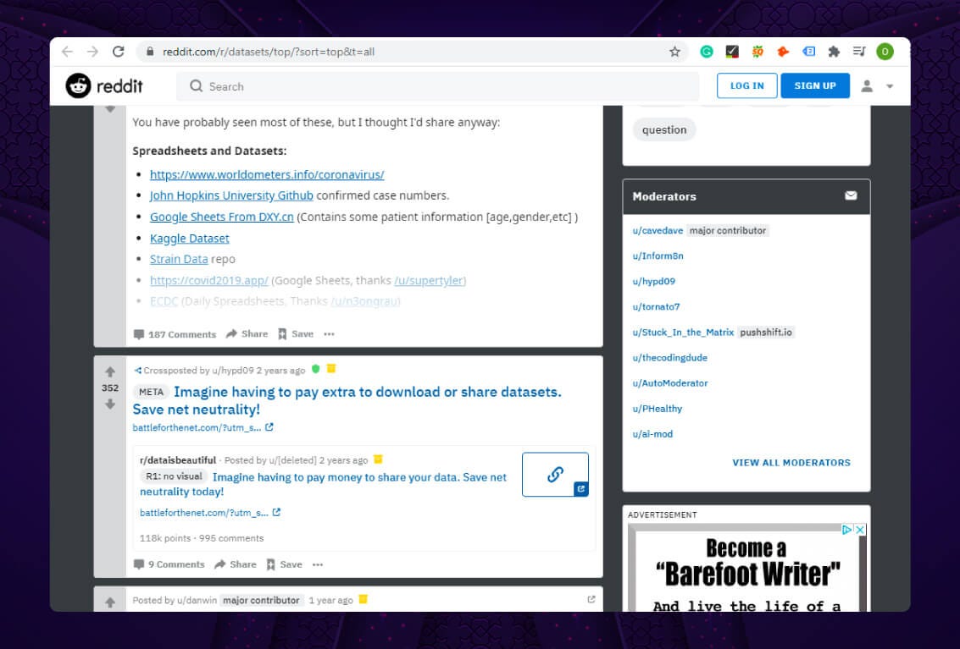Share the net neutrality post
The width and height of the screenshot is (960, 649).
(x=235, y=564)
